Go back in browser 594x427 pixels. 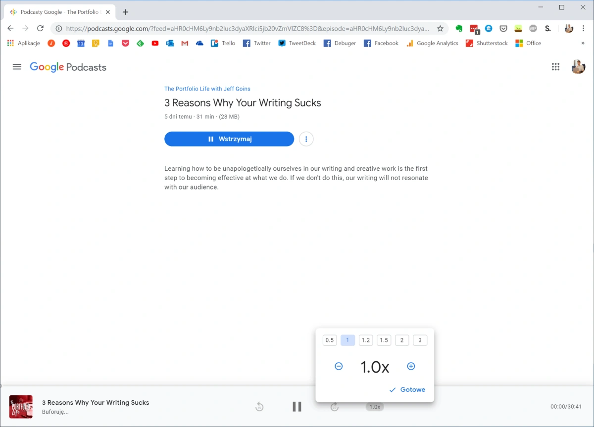point(10,28)
